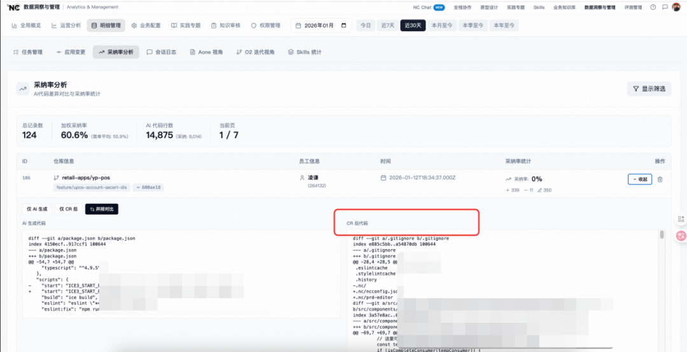Image resolution: width=687 pixels, height=352 pixels.
Task: Open the user avatar menu
Action: 676,8
